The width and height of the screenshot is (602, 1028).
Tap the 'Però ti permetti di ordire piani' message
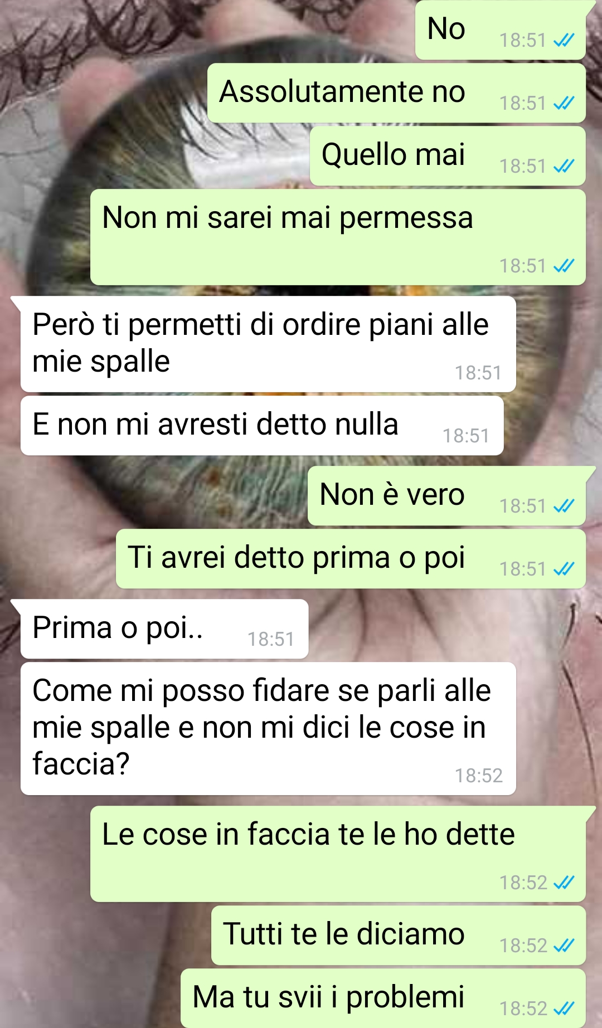(268, 344)
